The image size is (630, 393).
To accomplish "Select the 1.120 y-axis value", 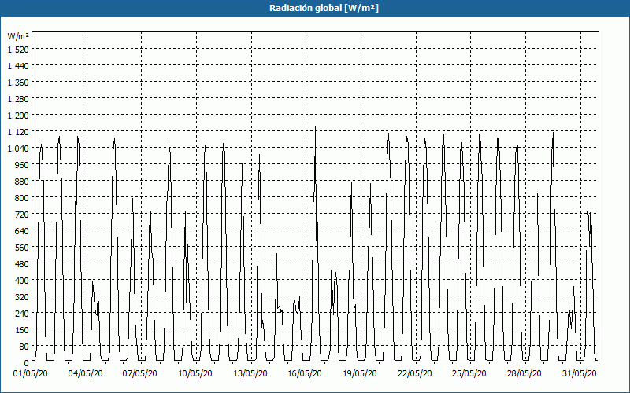I will click(18, 131).
